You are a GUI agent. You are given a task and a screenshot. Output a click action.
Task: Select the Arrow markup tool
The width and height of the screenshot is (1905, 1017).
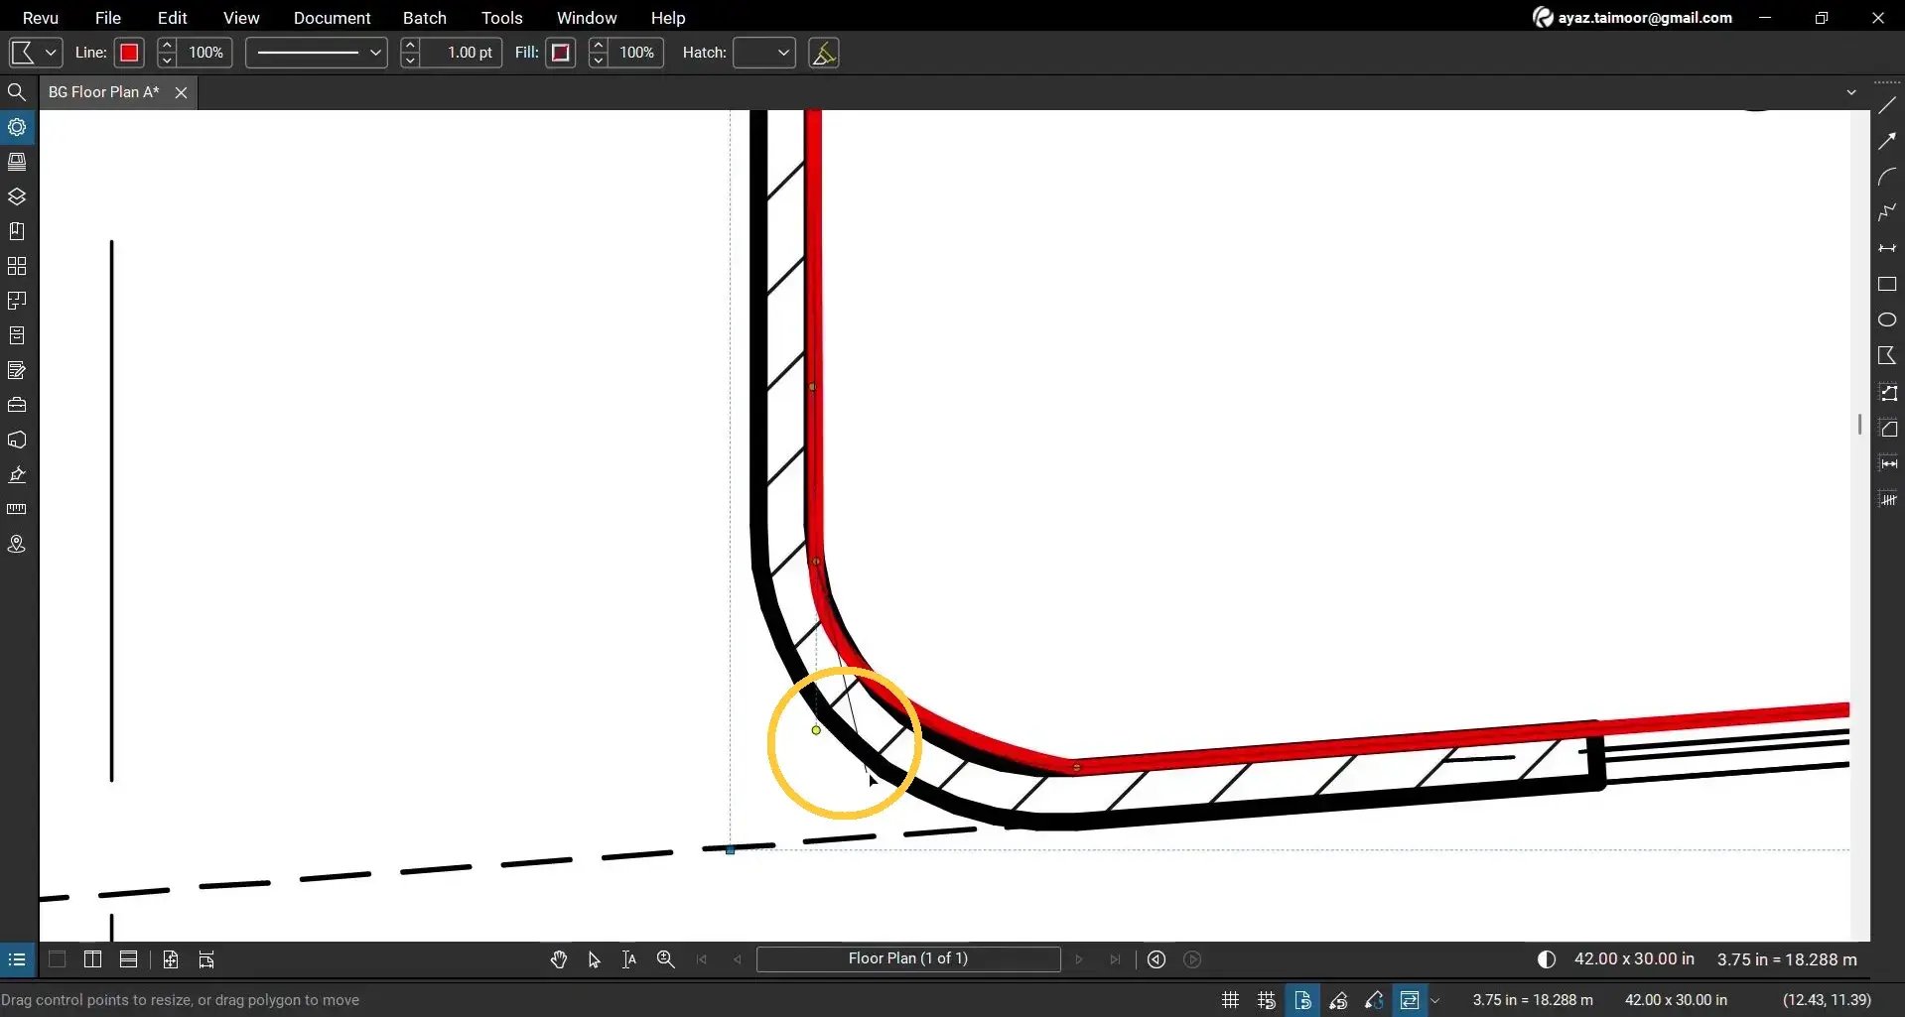[x=1889, y=141]
